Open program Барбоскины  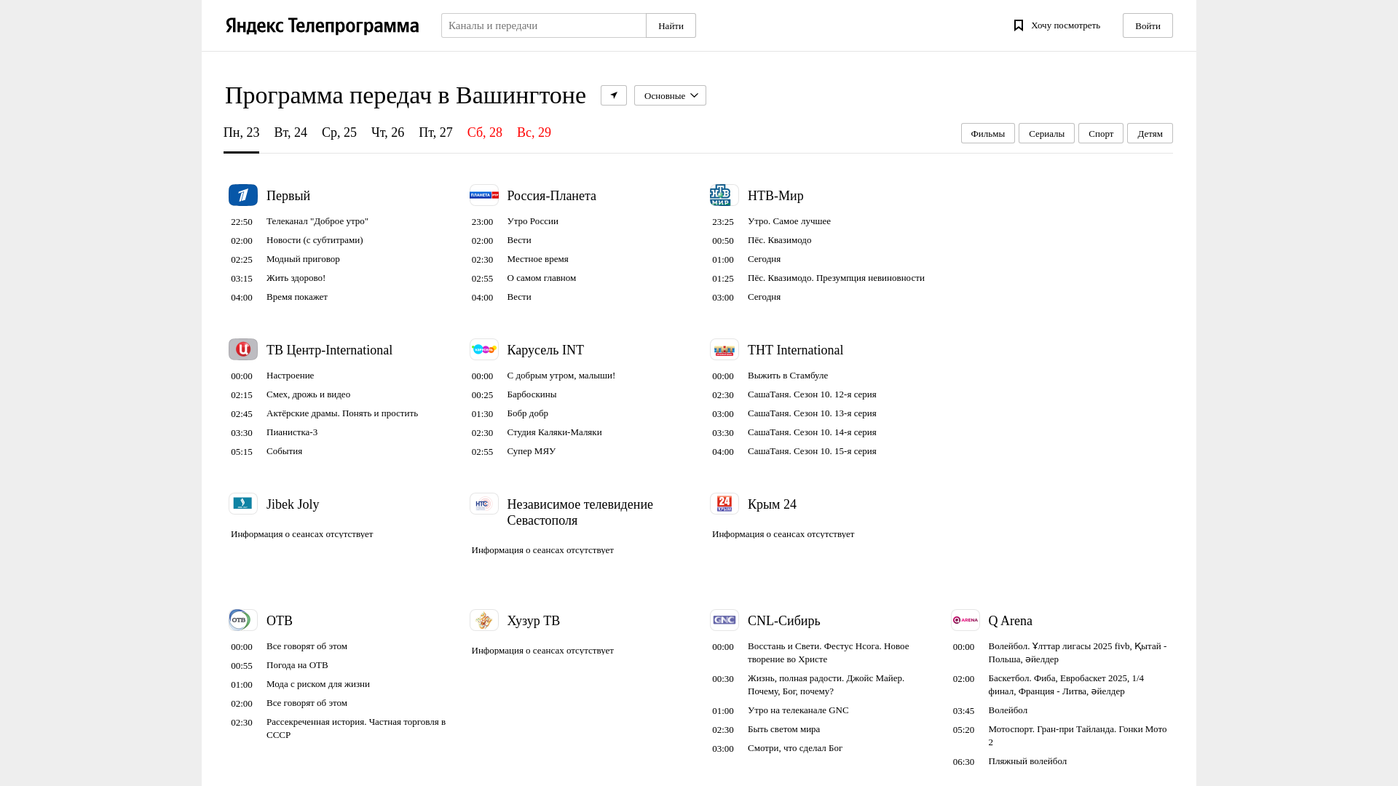click(532, 394)
